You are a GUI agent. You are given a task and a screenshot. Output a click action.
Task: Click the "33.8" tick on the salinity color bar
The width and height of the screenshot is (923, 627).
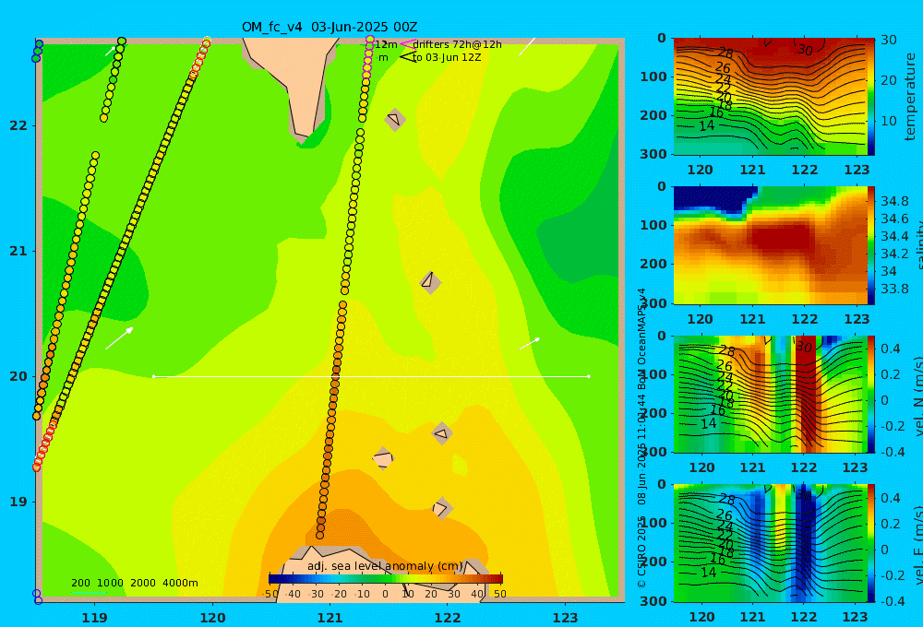(x=894, y=289)
